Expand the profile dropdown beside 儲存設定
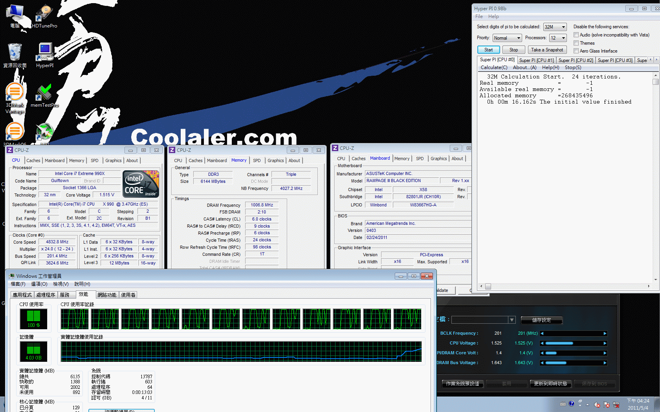This screenshot has width=660, height=412. (511, 320)
